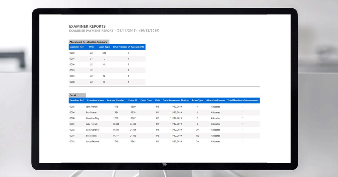338x177 pixels.
Task: Select the Brandon May examiner name cell
Action: pos(93,118)
